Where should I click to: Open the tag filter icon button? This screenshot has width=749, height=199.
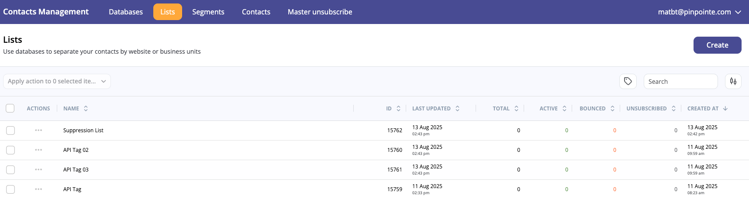tap(628, 81)
